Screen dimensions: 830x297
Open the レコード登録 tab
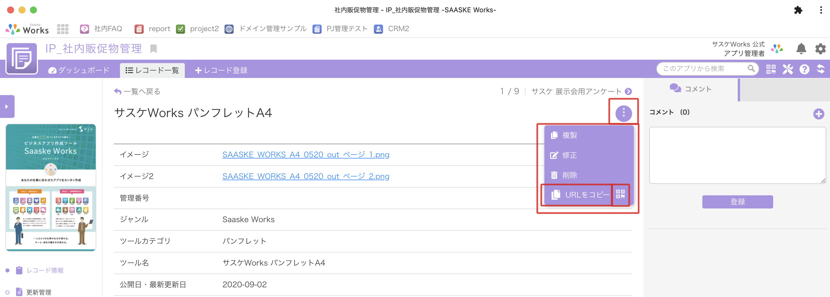pos(221,70)
